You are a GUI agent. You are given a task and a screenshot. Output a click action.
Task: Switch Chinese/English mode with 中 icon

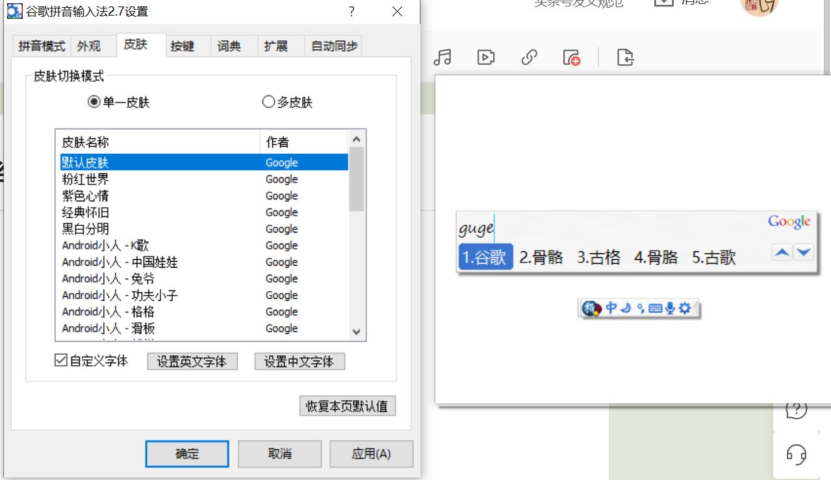click(611, 309)
